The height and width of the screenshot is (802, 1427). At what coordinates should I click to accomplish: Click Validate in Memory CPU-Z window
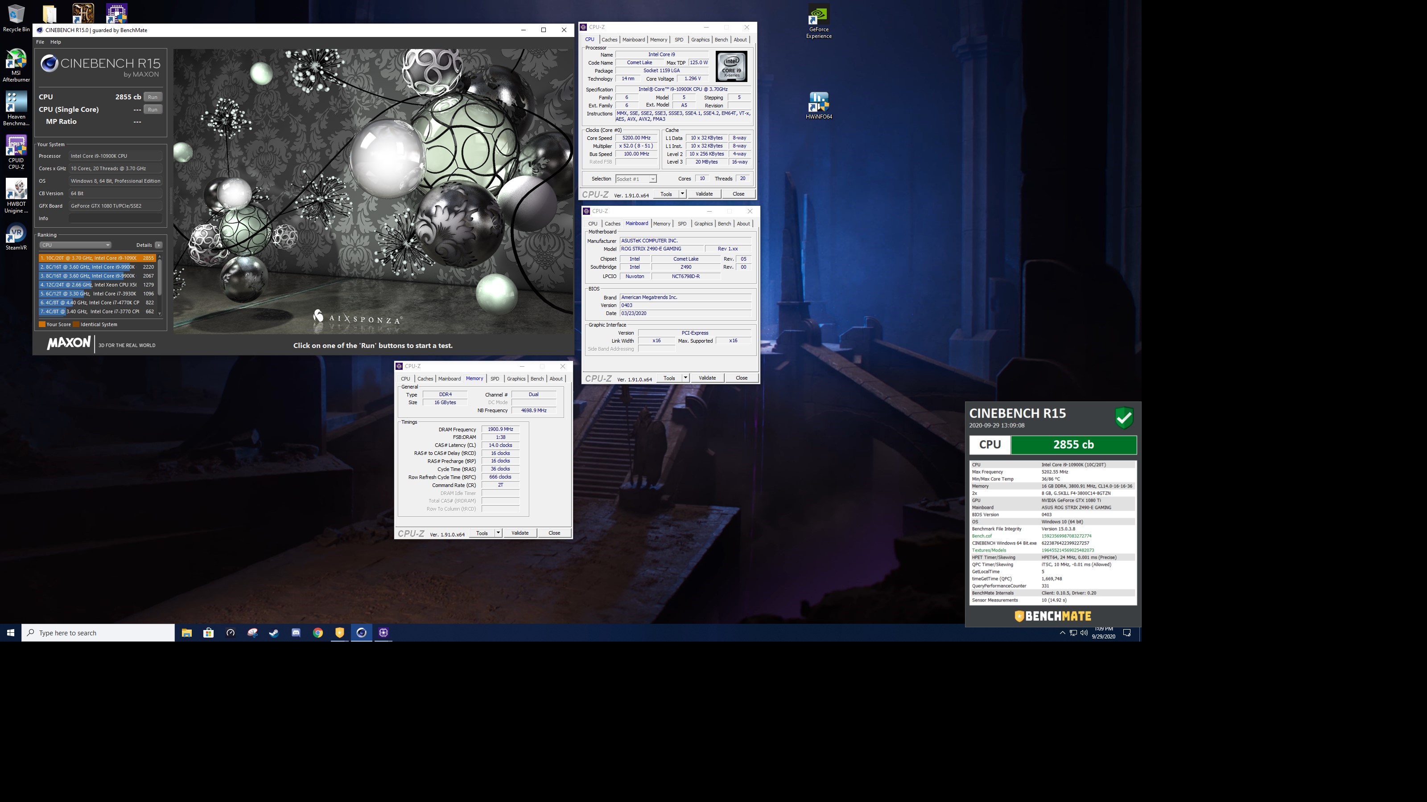pos(520,534)
